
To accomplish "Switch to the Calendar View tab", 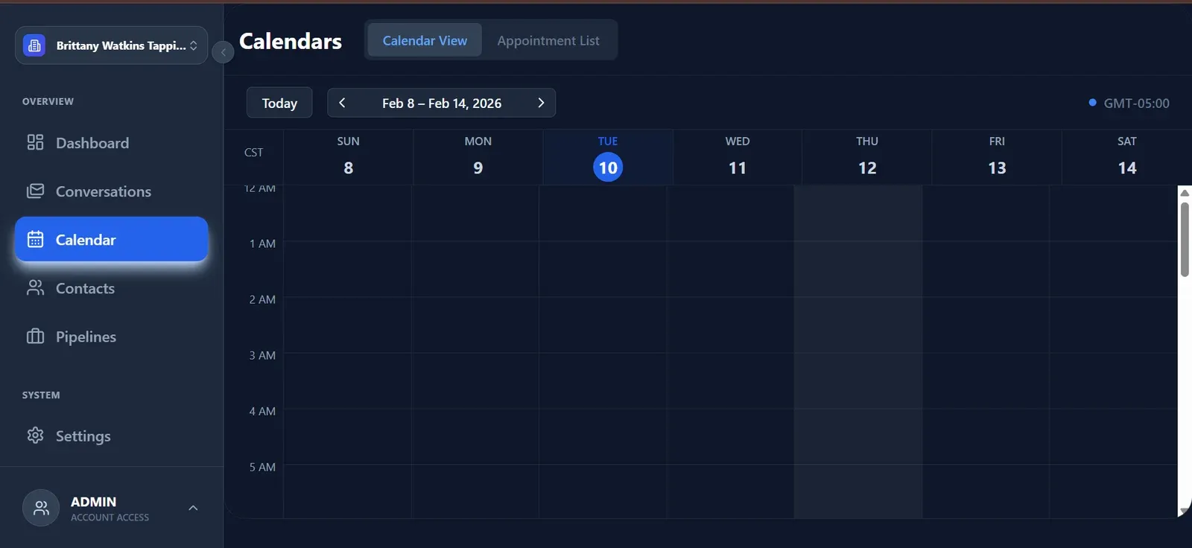I will point(425,40).
